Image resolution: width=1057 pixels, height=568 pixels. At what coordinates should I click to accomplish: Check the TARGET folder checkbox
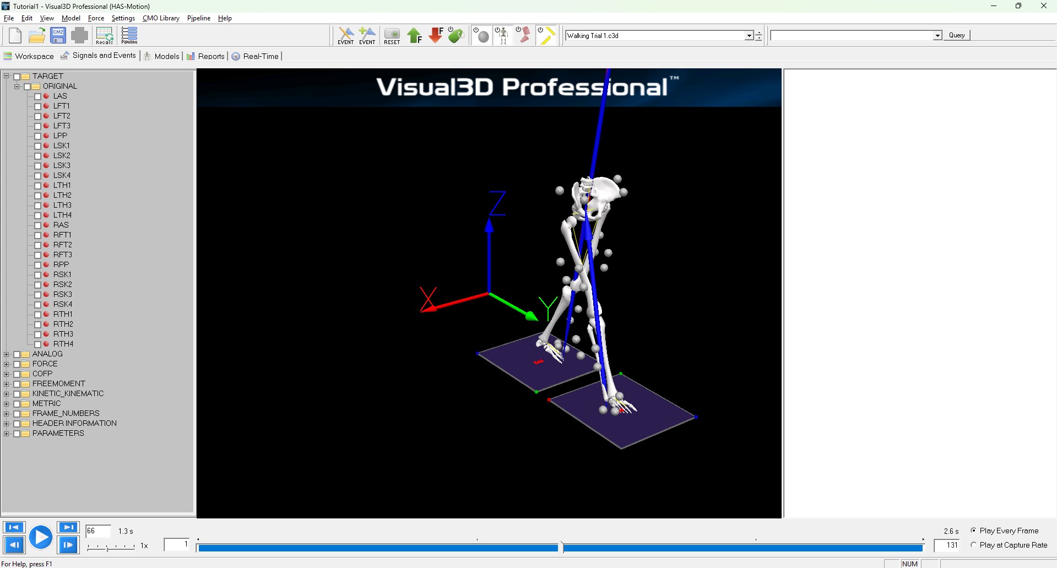(x=17, y=77)
